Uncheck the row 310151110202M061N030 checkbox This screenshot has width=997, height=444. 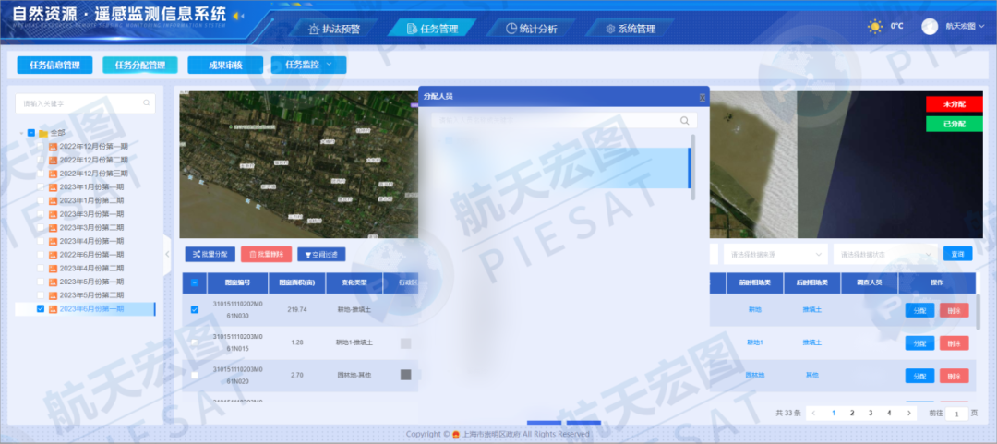coord(194,310)
